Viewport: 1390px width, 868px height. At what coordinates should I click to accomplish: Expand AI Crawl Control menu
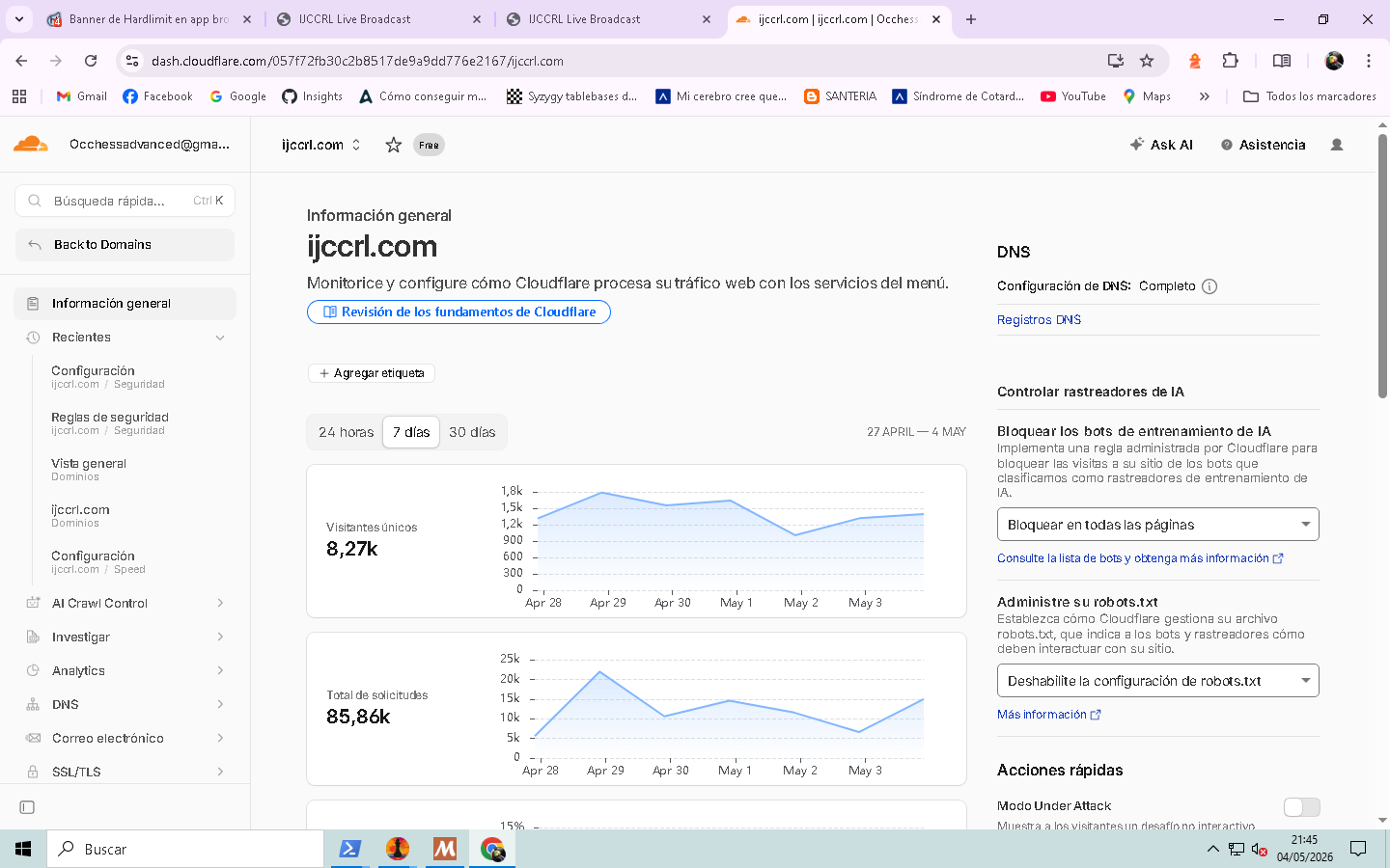125,604
